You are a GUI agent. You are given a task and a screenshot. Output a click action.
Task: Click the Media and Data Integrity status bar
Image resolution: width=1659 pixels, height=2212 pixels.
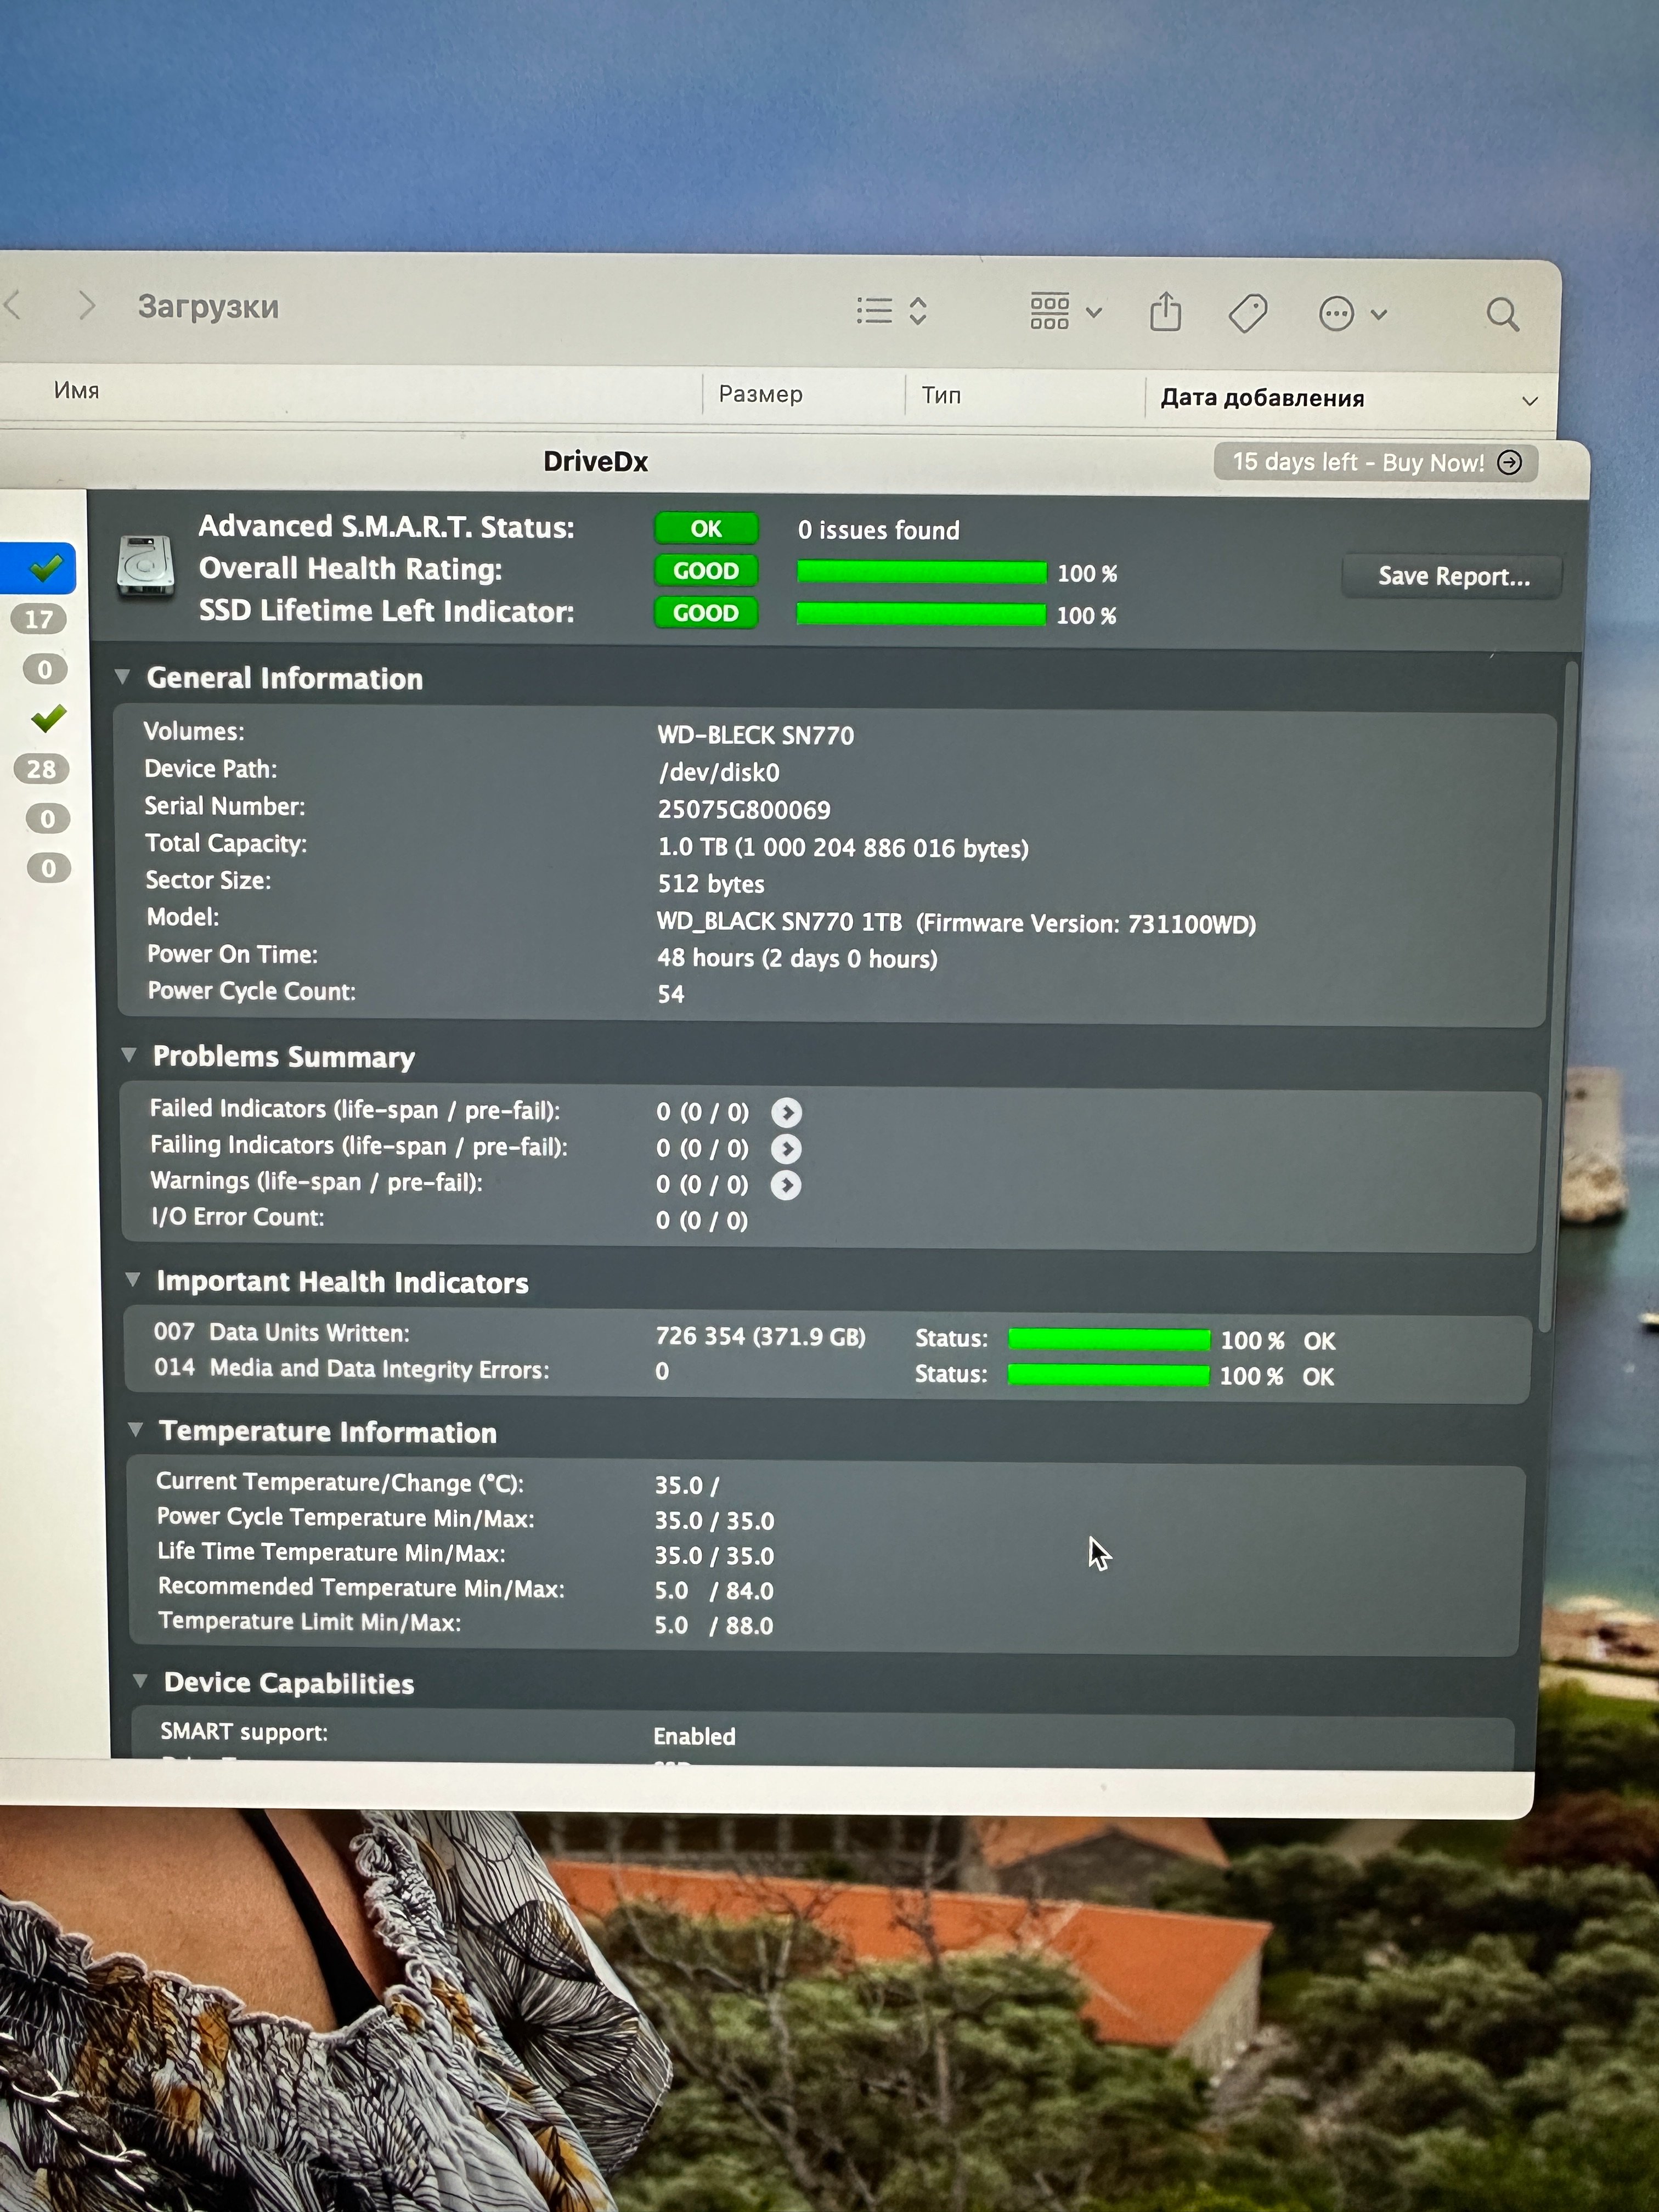click(x=1108, y=1375)
